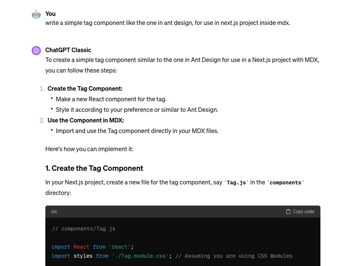Click the "ChatGPT Classic" sender name
This screenshot has width=362, height=266.
[x=68, y=50]
